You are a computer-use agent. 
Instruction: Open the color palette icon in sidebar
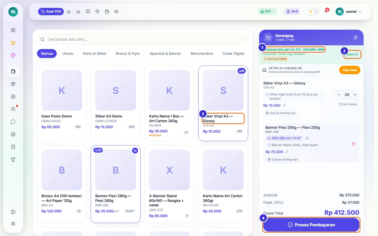point(13,55)
